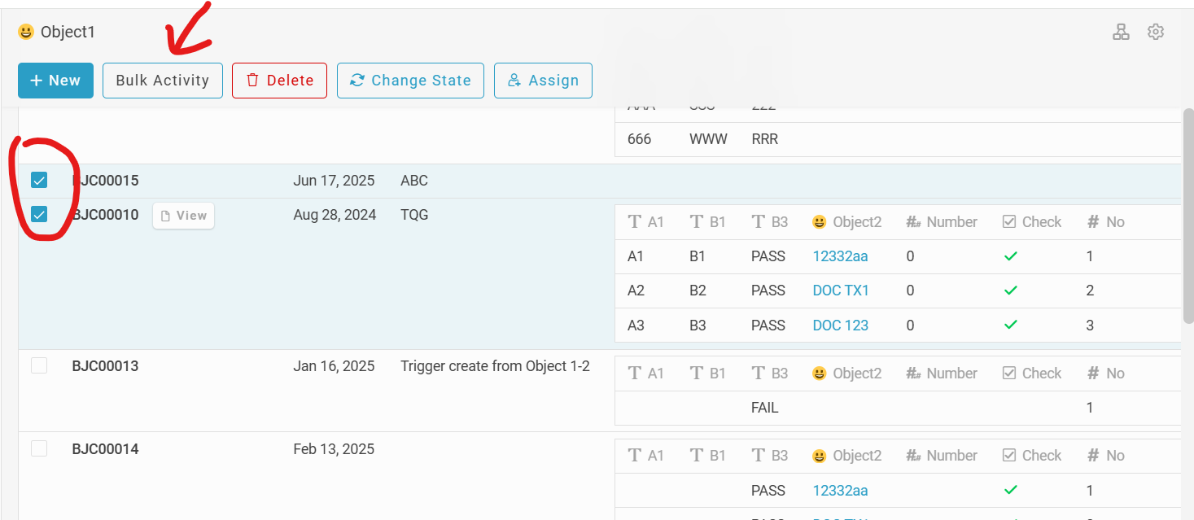Click the Object1 smiley emoji icon
The height and width of the screenshot is (520, 1194).
[x=26, y=33]
